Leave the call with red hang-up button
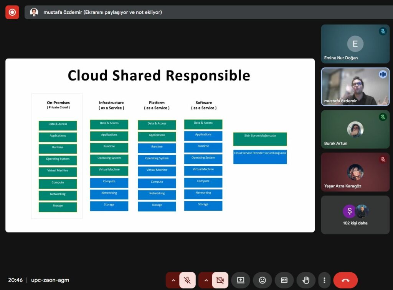 point(345,280)
